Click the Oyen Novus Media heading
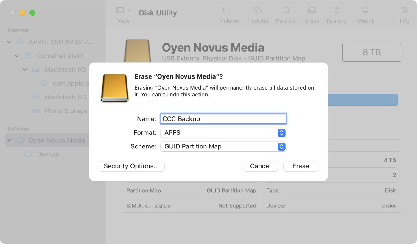This screenshot has width=417, height=244. tap(213, 48)
